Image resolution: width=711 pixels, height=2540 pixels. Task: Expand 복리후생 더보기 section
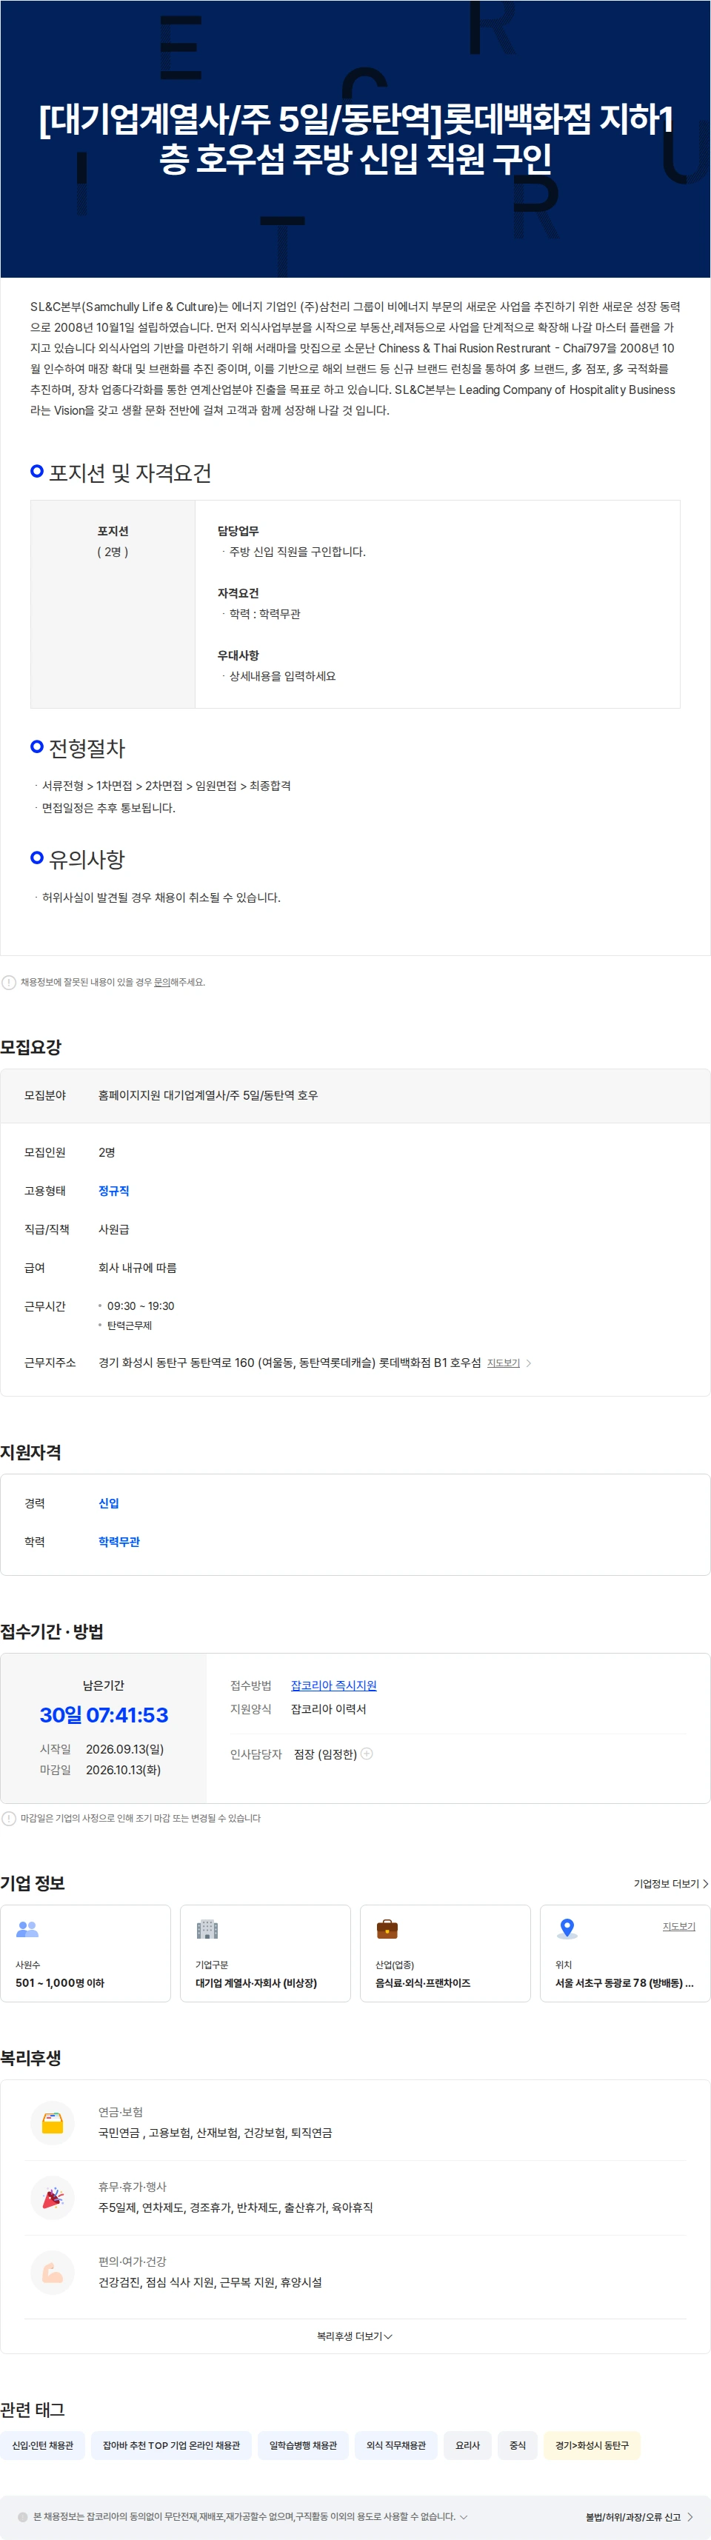[x=354, y=2337]
